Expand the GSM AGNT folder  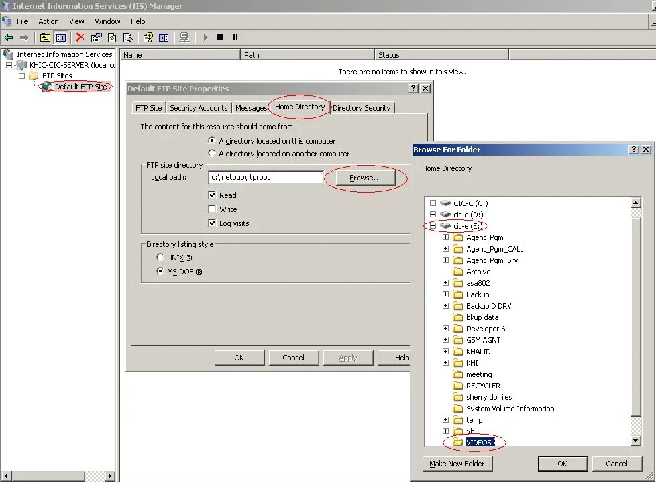[445, 340]
